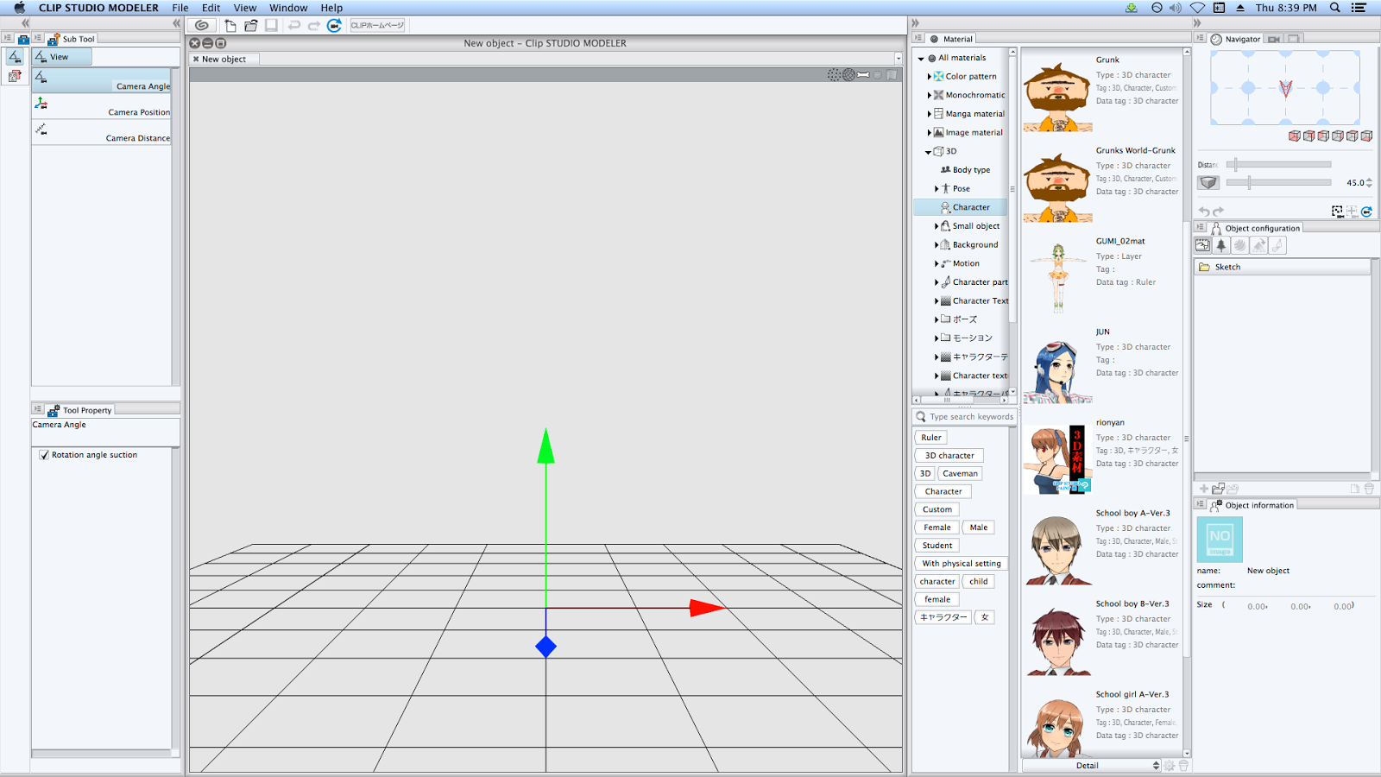
Task: Delete material with trash icon
Action: [1183, 766]
